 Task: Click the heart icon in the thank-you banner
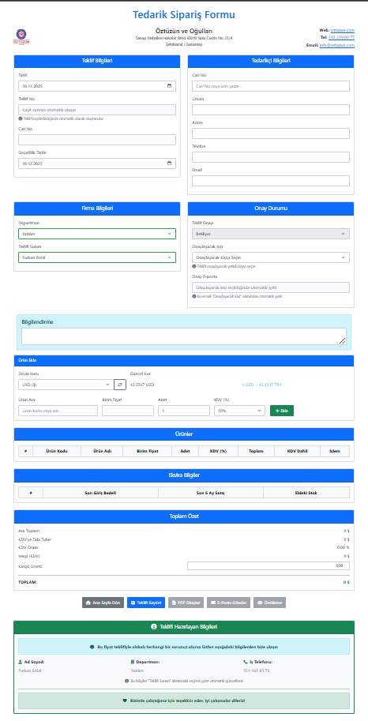click(x=125, y=700)
